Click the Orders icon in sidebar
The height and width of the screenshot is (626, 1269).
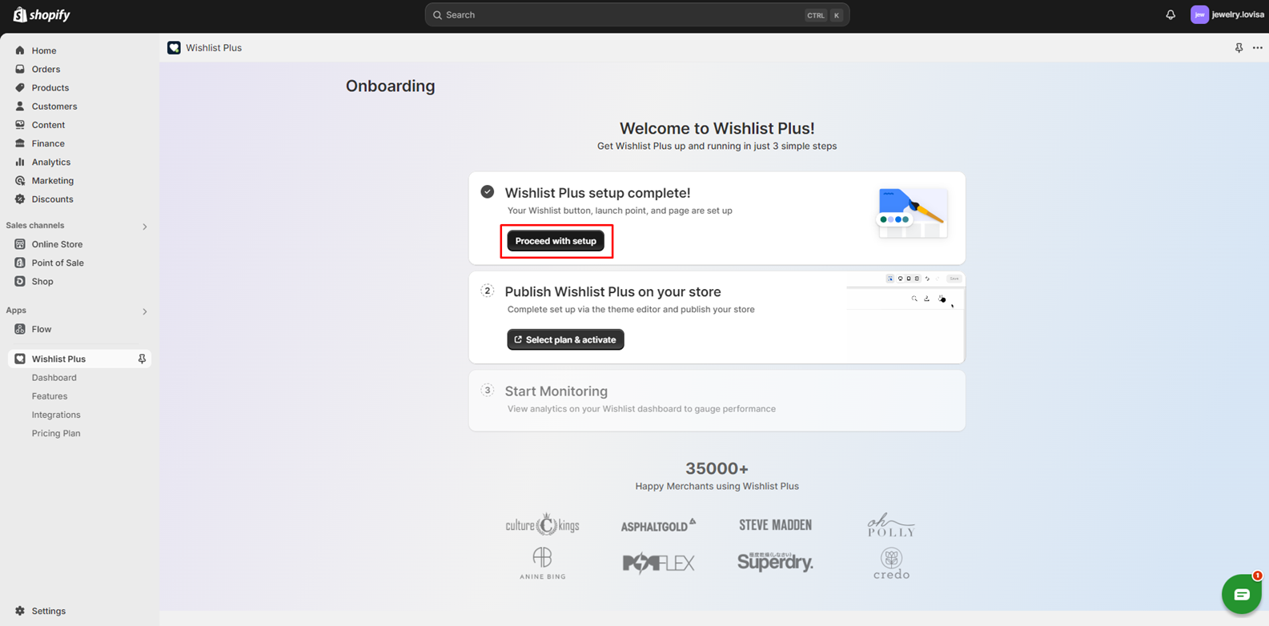pos(20,69)
